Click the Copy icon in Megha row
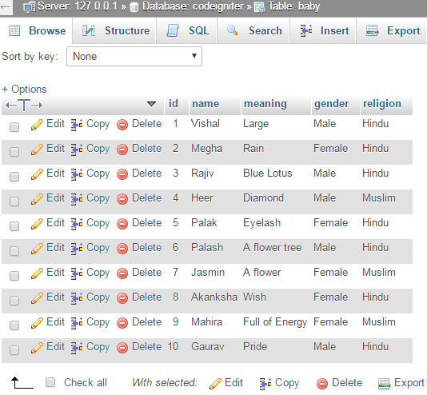Screen dimensions: 427x395 [77, 150]
